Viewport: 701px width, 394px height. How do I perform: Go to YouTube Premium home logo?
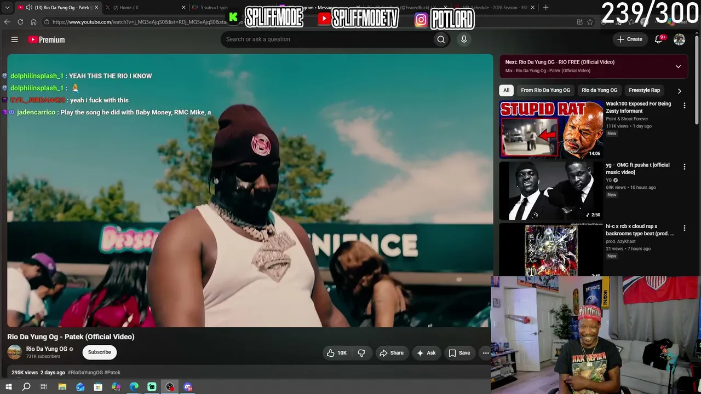47,39
